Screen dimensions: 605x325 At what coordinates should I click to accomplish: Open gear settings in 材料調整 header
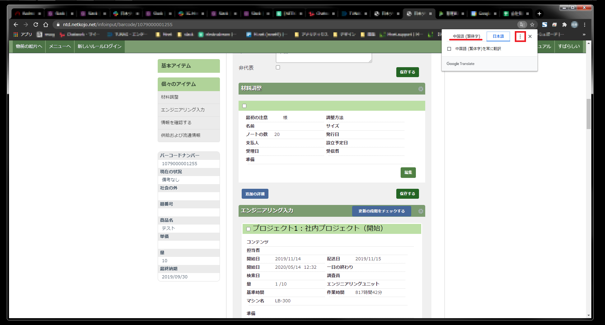coord(421,89)
